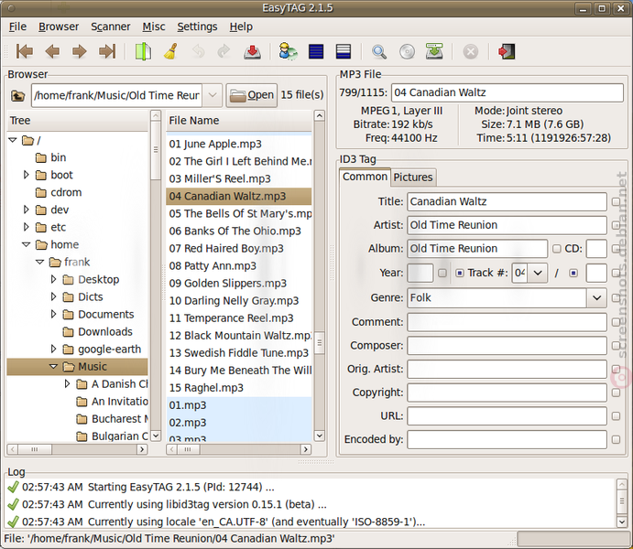Apply Encoded by to selected files button
Viewport: 633px width, 549px height.
click(x=616, y=439)
